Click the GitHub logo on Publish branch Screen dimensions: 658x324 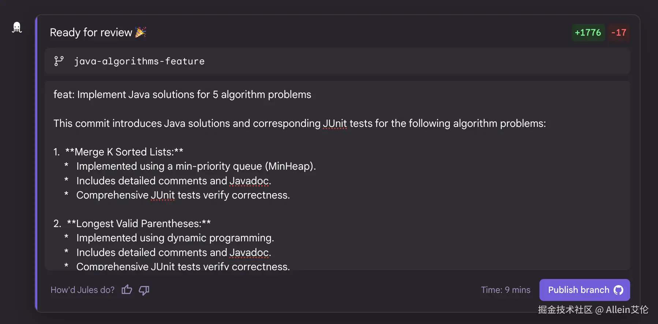(618, 290)
